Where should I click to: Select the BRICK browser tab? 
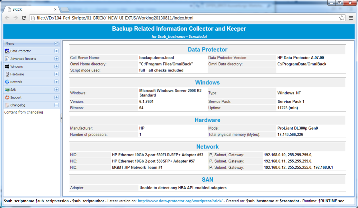(x=31, y=9)
